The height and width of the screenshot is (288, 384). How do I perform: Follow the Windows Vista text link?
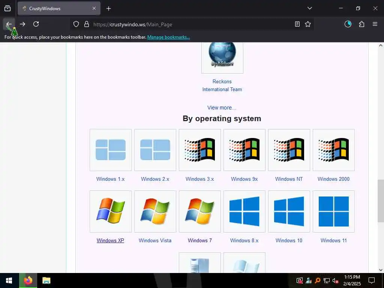155,240
